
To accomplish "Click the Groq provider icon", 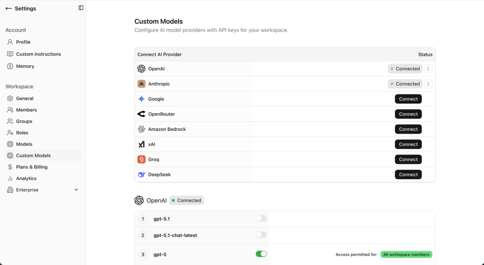I will 141,160.
